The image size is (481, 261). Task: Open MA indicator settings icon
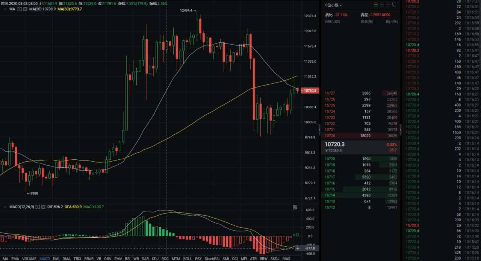click(20, 9)
